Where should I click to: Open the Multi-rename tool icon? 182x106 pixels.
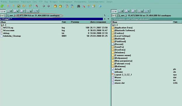[84, 6]
